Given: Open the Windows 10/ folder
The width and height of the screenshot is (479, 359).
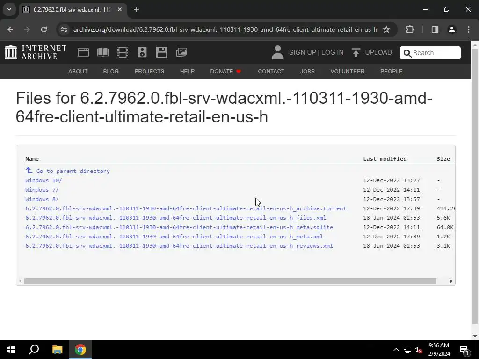Looking at the screenshot, I should pyautogui.click(x=44, y=180).
